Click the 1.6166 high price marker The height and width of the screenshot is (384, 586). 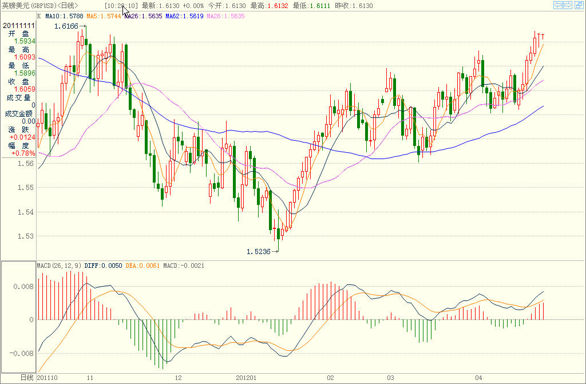(66, 26)
